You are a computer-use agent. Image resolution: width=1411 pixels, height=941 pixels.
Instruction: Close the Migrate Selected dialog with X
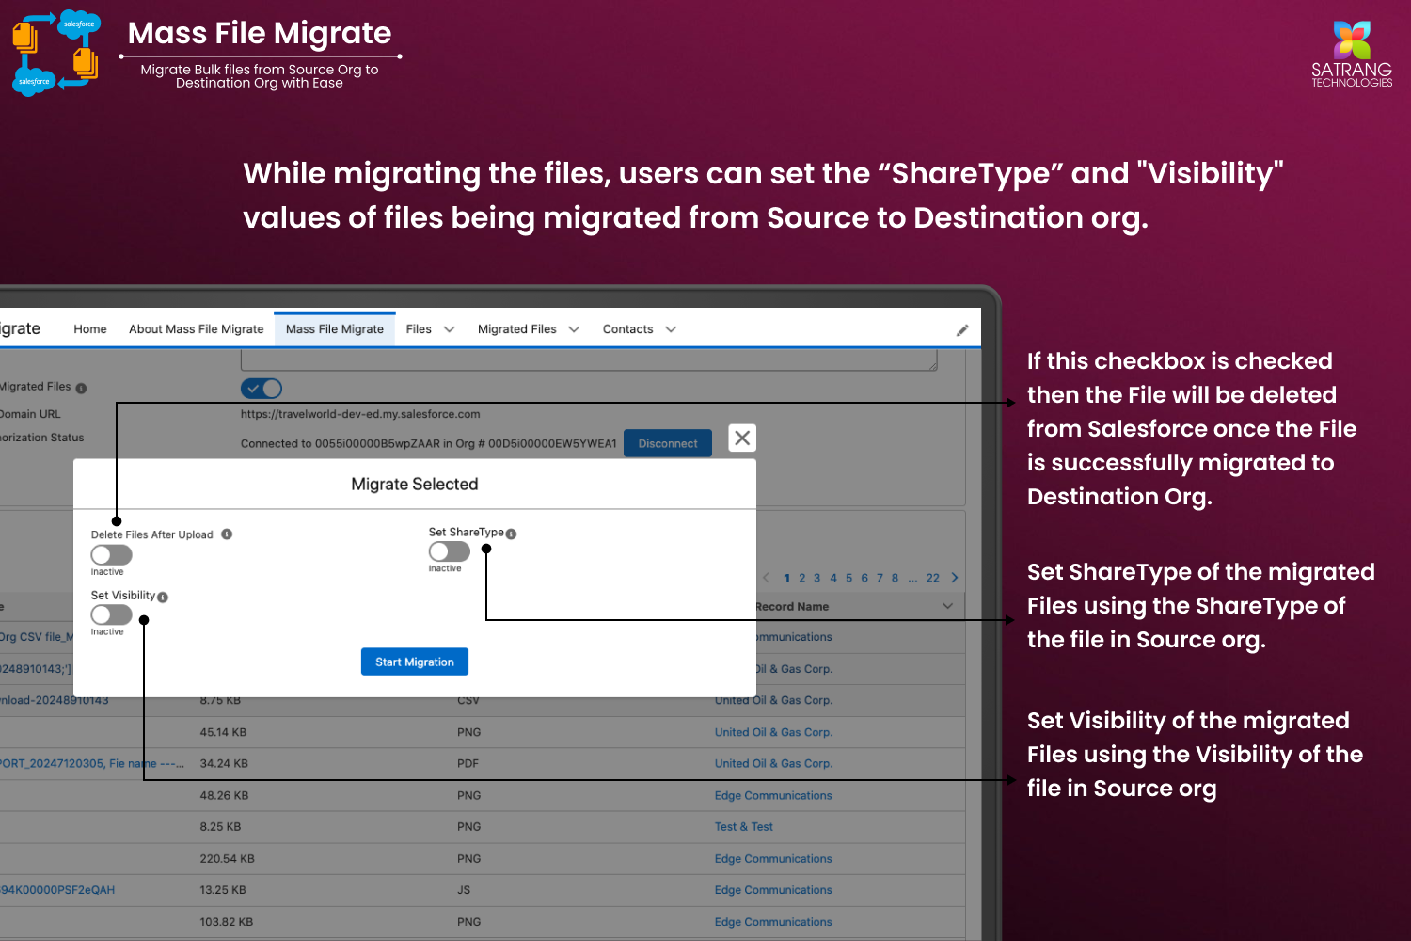pyautogui.click(x=742, y=438)
